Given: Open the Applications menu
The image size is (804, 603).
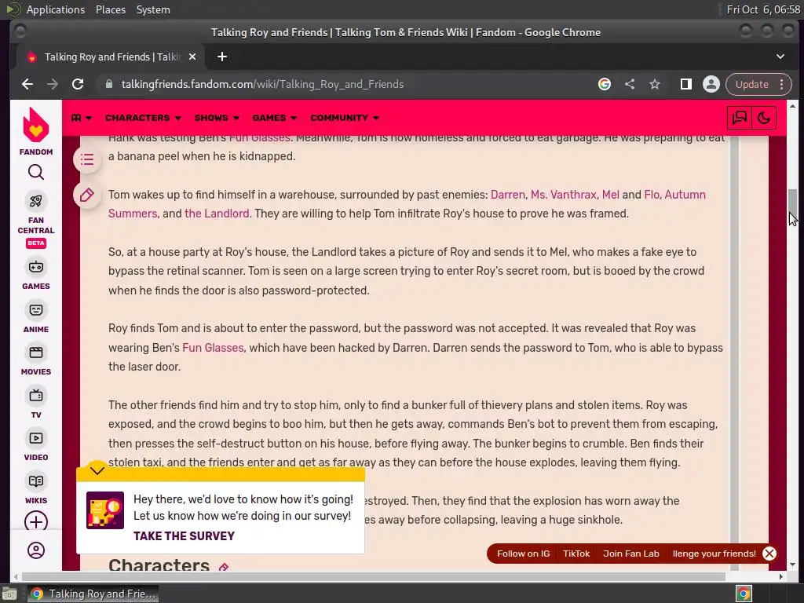Looking at the screenshot, I should [56, 9].
